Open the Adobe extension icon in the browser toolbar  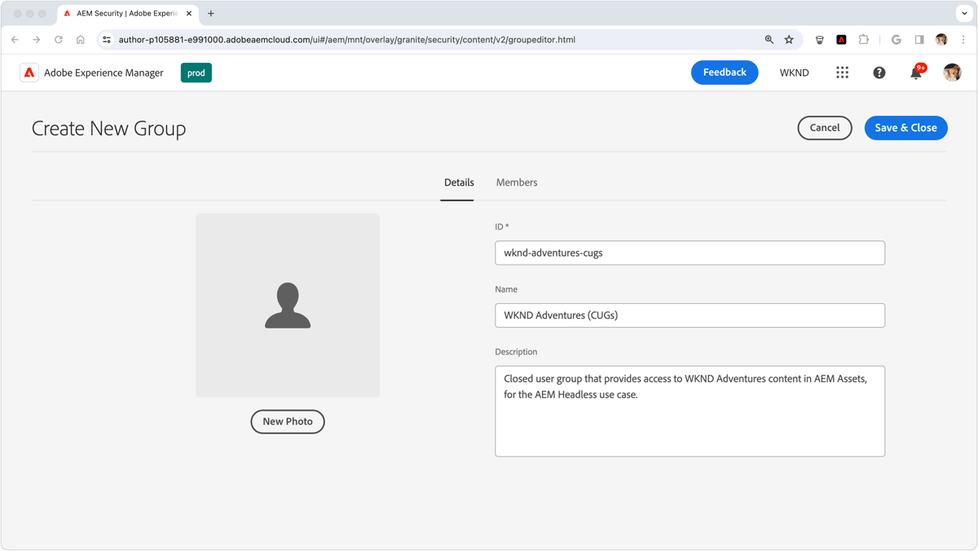(841, 38)
